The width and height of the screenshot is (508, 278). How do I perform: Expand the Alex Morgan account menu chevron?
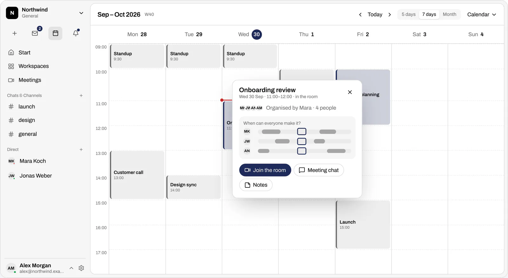tap(71, 268)
